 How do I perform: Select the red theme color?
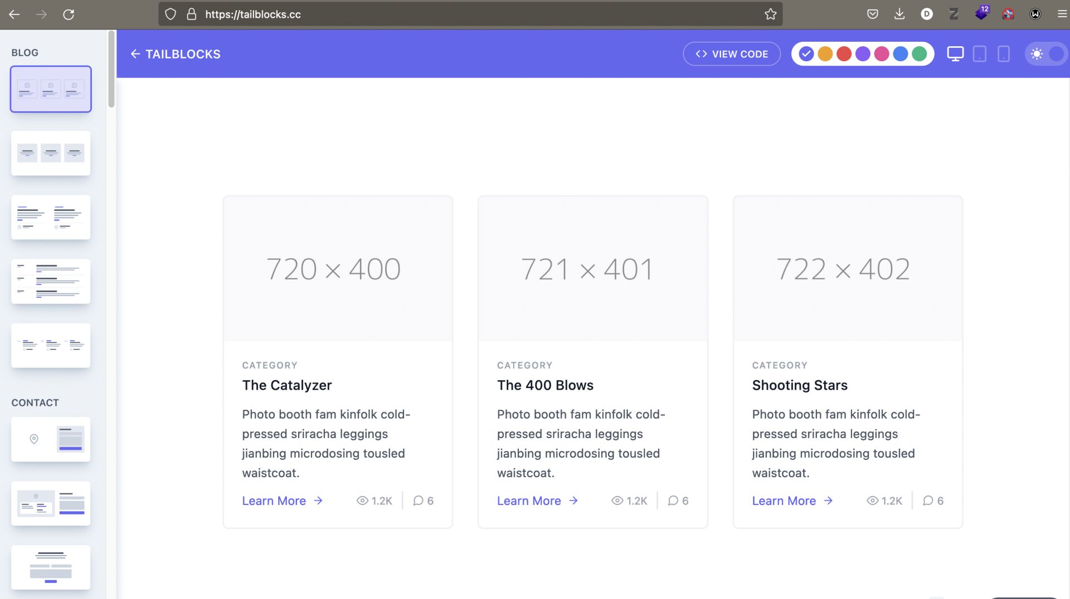pos(844,54)
